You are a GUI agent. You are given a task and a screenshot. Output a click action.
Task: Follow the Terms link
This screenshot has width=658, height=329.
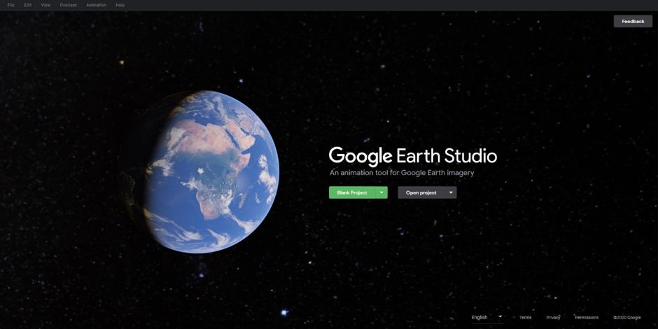[525, 318]
